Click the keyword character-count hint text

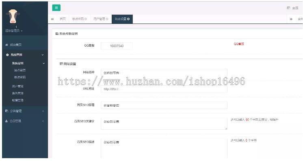click(x=254, y=120)
